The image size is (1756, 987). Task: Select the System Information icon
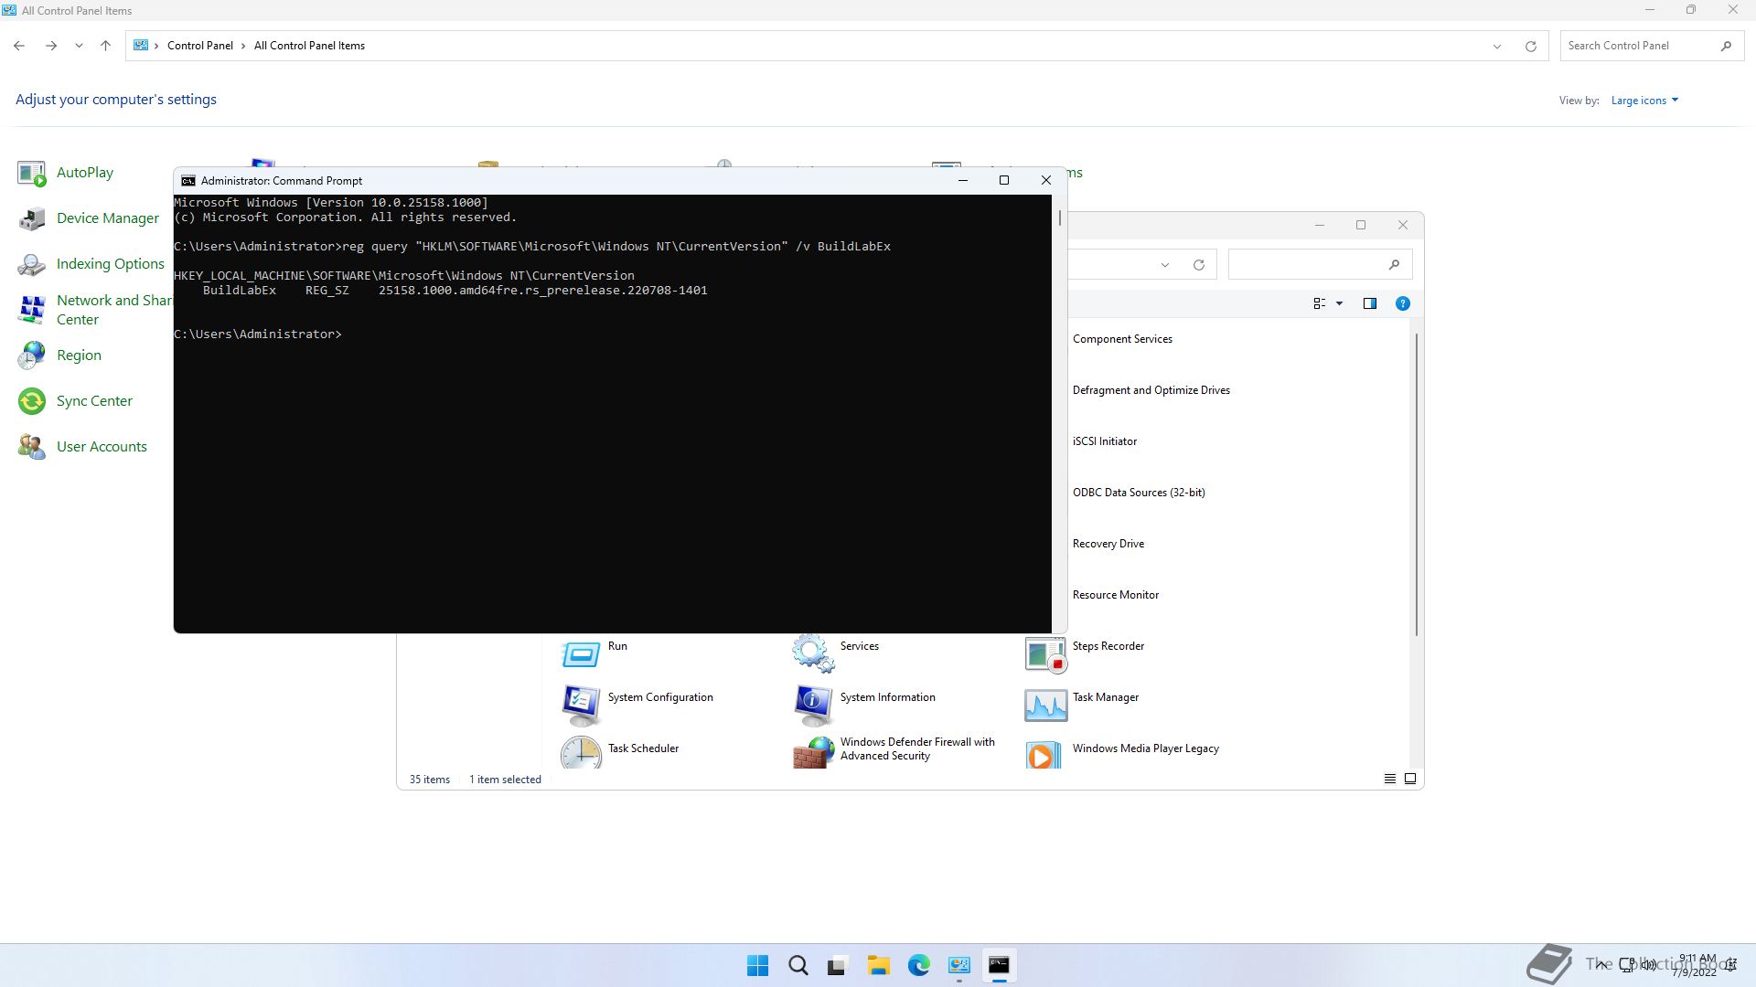coord(813,705)
